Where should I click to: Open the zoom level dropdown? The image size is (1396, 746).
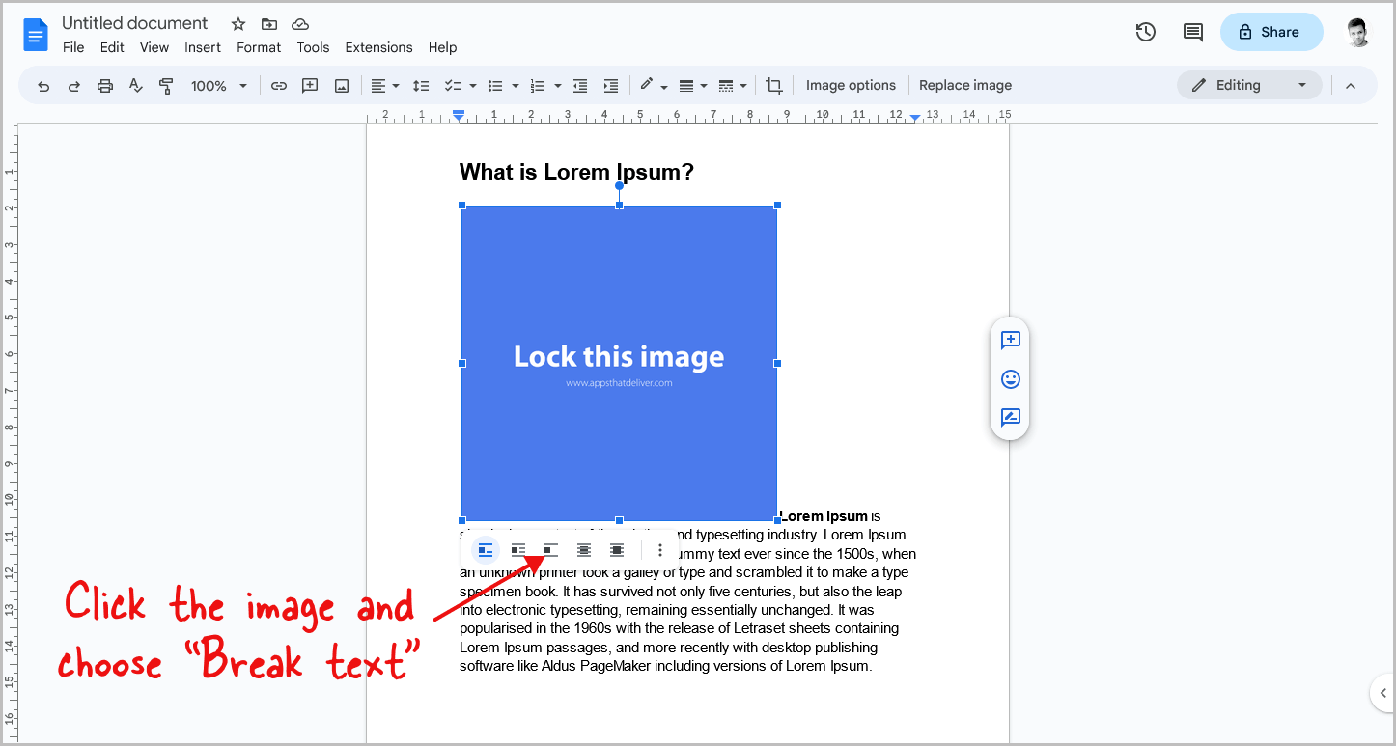(218, 85)
